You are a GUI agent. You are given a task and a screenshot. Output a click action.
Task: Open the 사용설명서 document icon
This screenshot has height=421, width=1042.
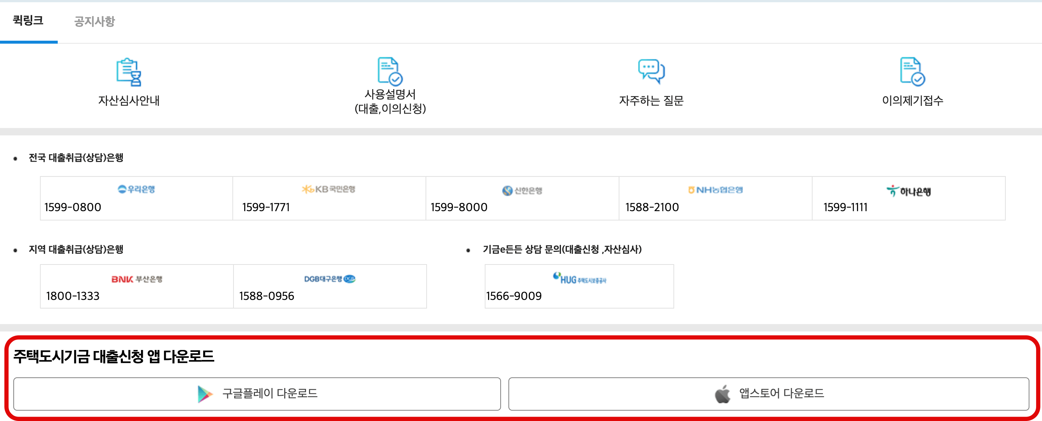coord(390,71)
